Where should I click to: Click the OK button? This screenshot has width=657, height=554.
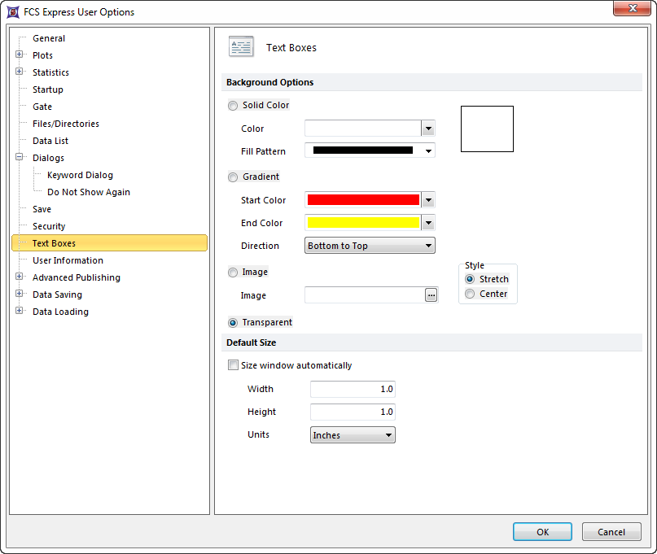tap(542, 532)
